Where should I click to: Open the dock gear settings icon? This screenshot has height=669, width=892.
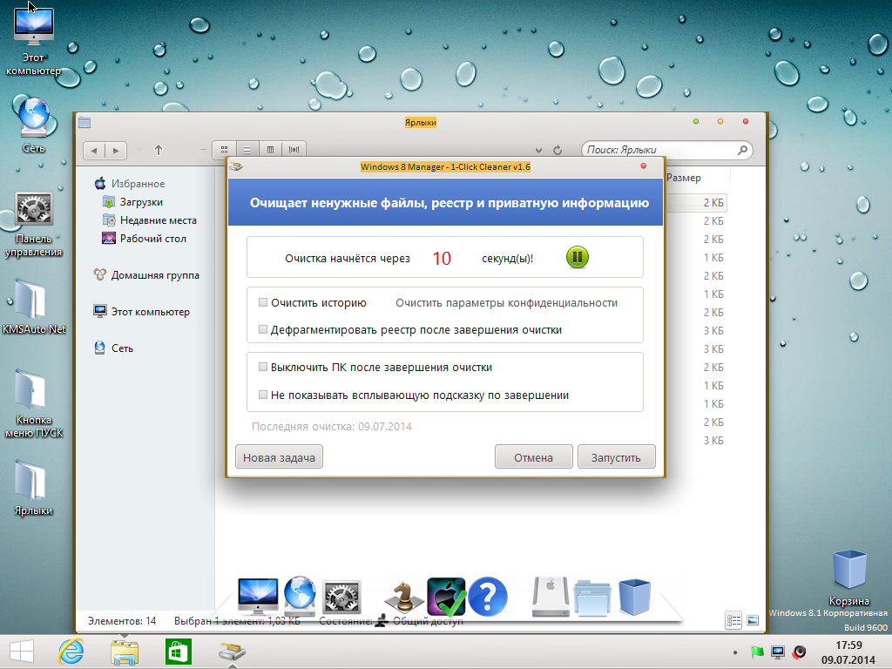click(x=341, y=598)
